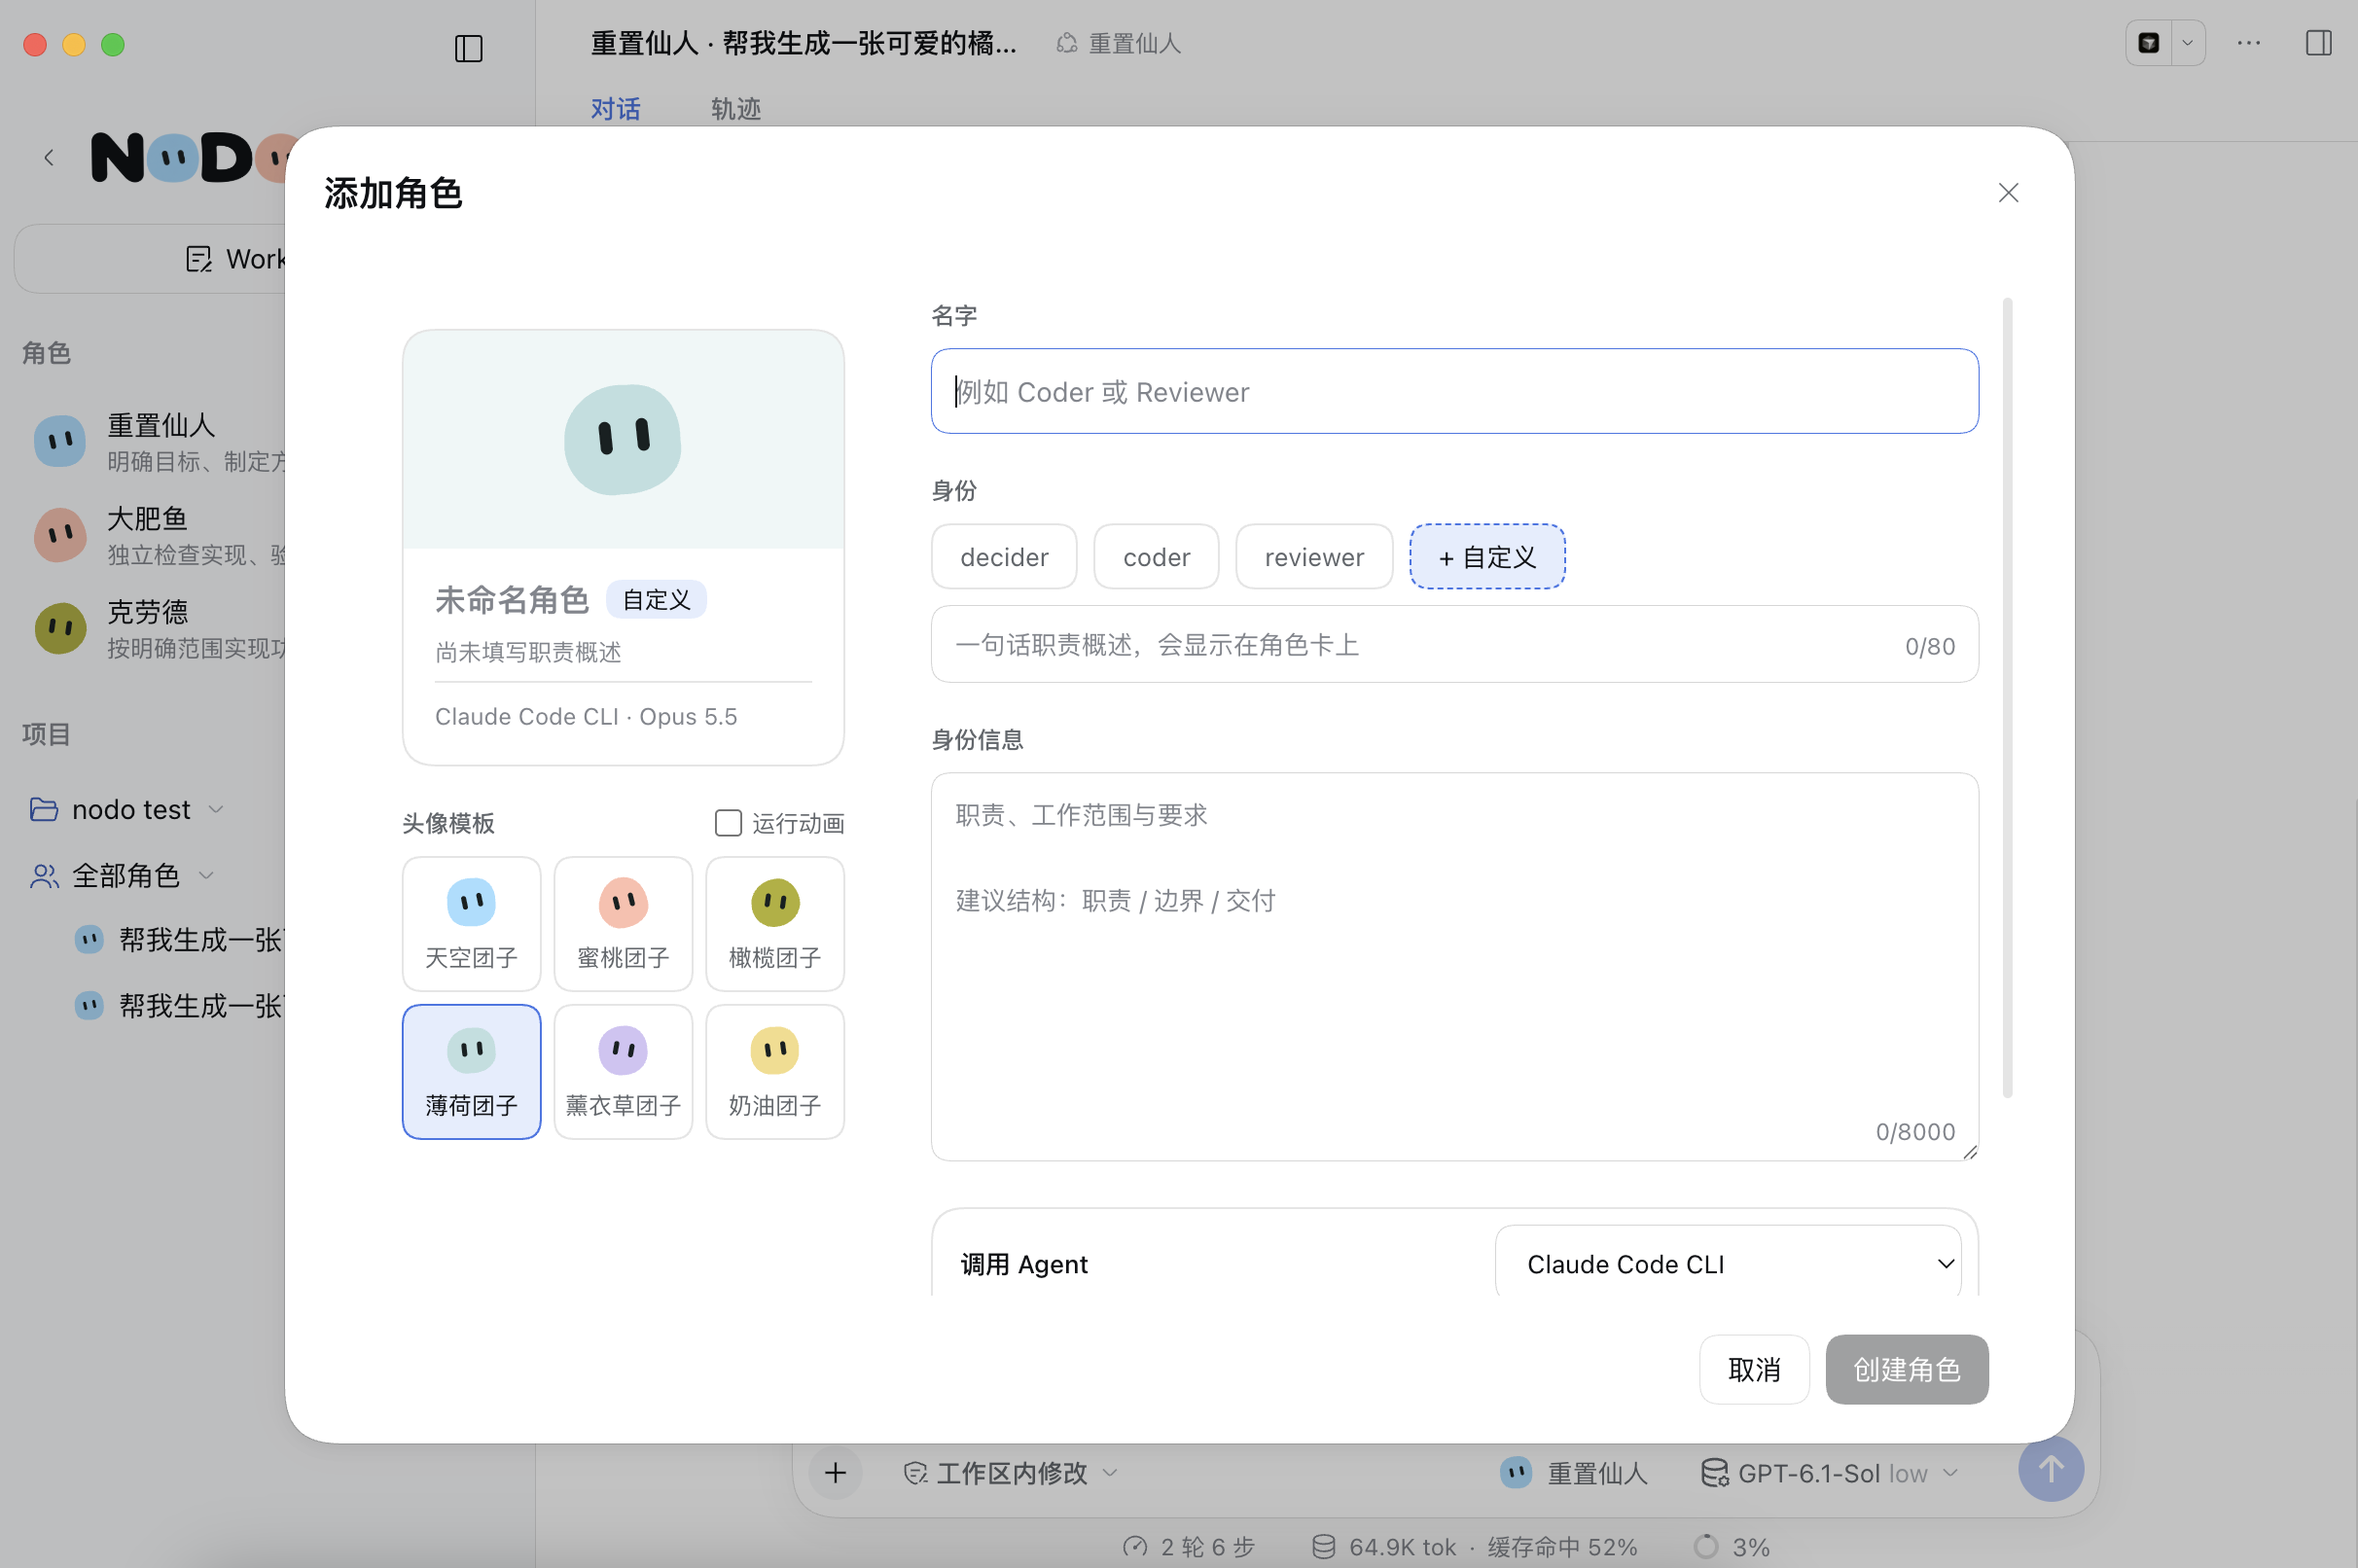
Task: Select the reviewer identity chip
Action: [x=1314, y=557]
